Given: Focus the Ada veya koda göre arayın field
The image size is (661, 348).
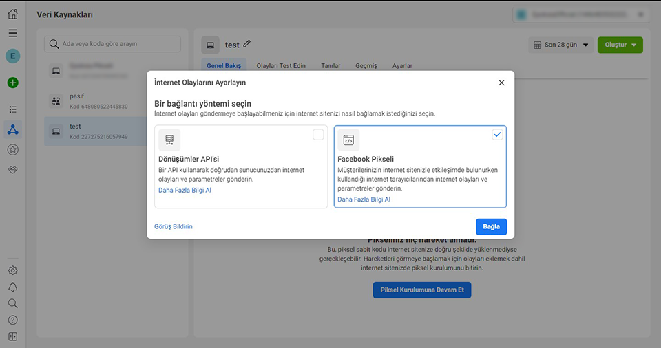Looking at the screenshot, I should click(112, 44).
